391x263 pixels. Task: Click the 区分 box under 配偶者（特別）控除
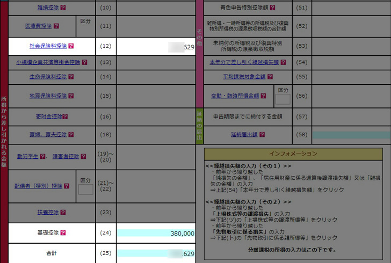pos(86,189)
